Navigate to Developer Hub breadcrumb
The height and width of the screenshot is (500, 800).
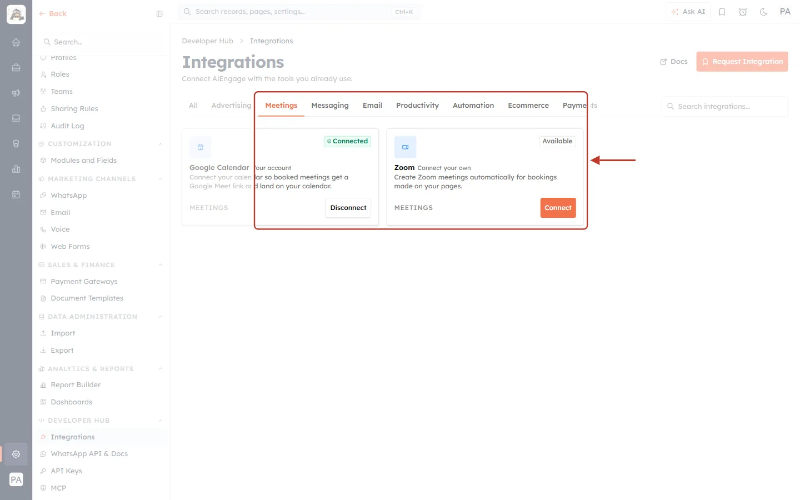point(208,41)
